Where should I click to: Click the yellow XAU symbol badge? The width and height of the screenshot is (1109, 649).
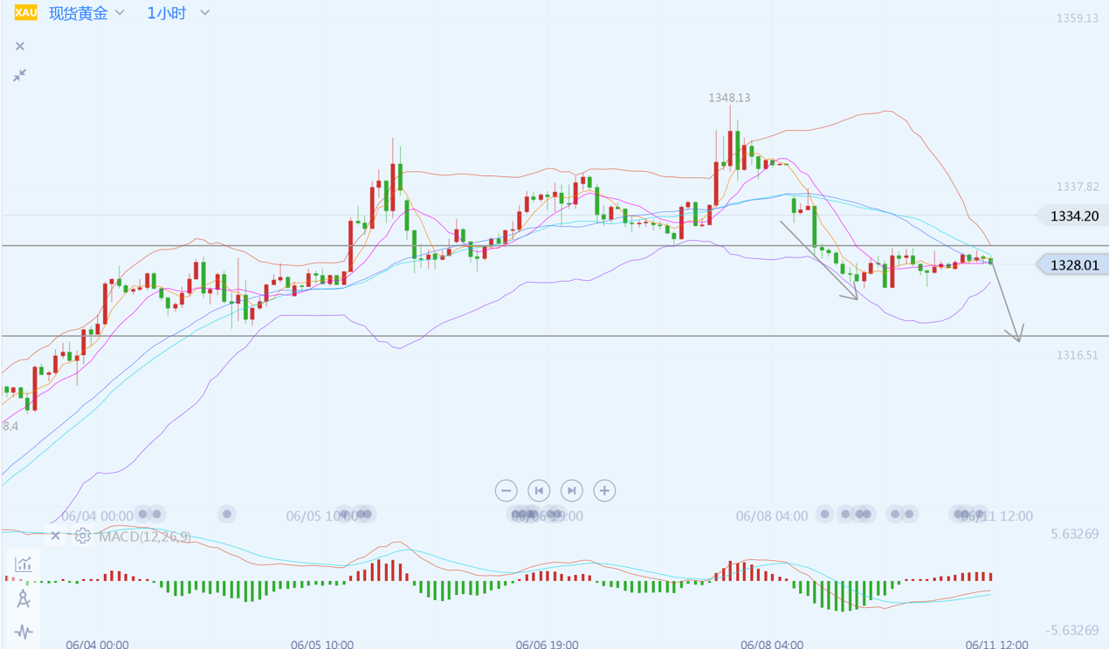pyautogui.click(x=25, y=13)
